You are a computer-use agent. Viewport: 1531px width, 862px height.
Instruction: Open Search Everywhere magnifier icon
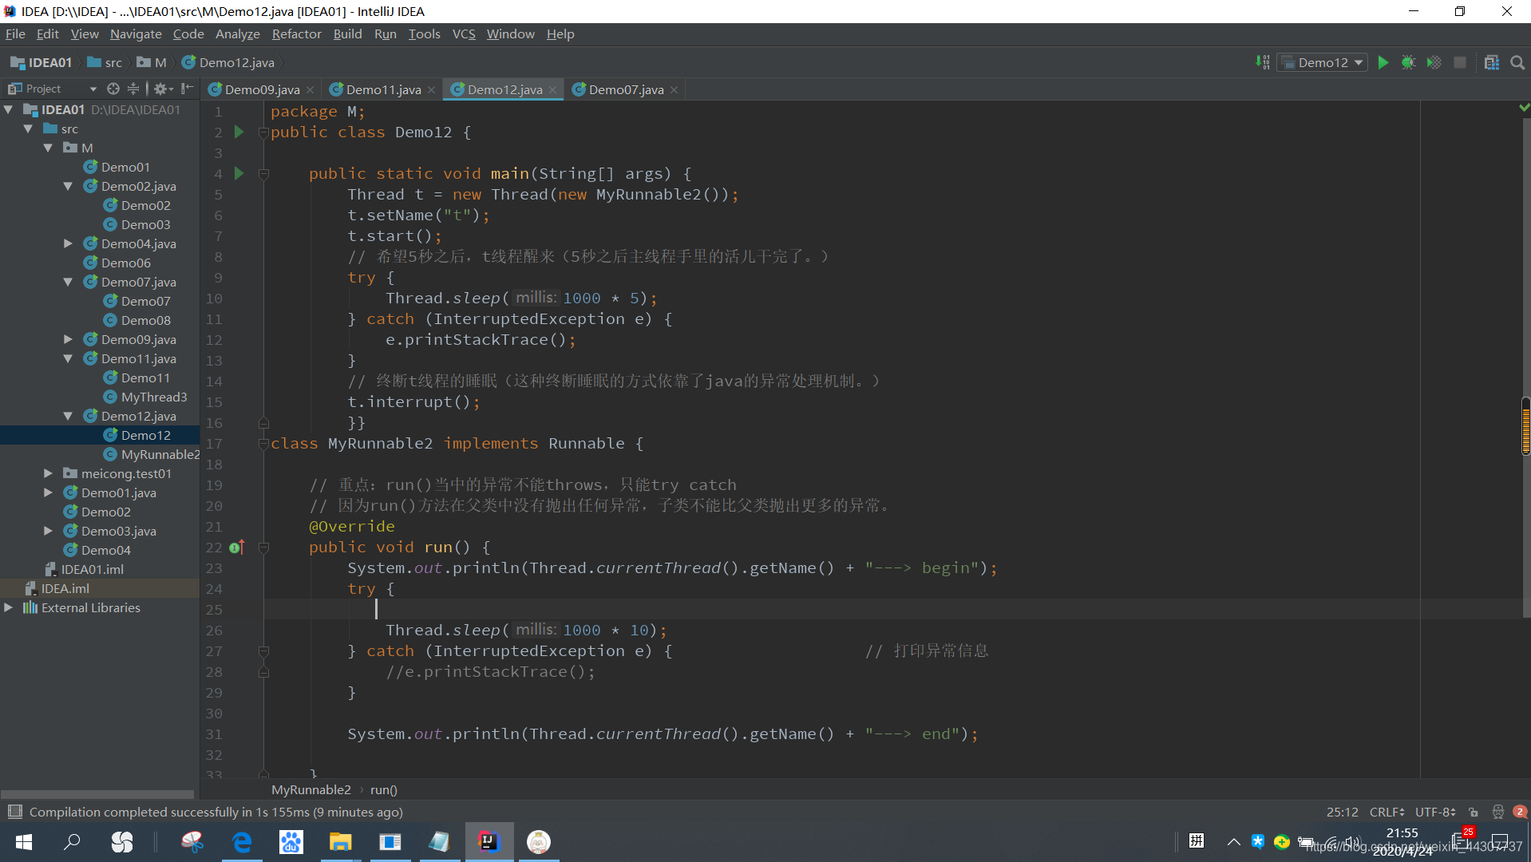coord(1517,62)
